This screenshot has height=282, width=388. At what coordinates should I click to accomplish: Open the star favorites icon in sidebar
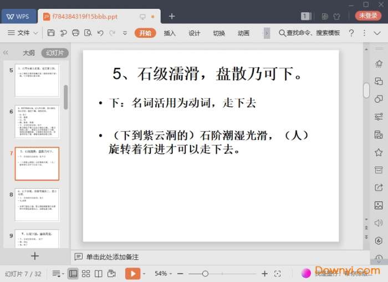point(379,152)
